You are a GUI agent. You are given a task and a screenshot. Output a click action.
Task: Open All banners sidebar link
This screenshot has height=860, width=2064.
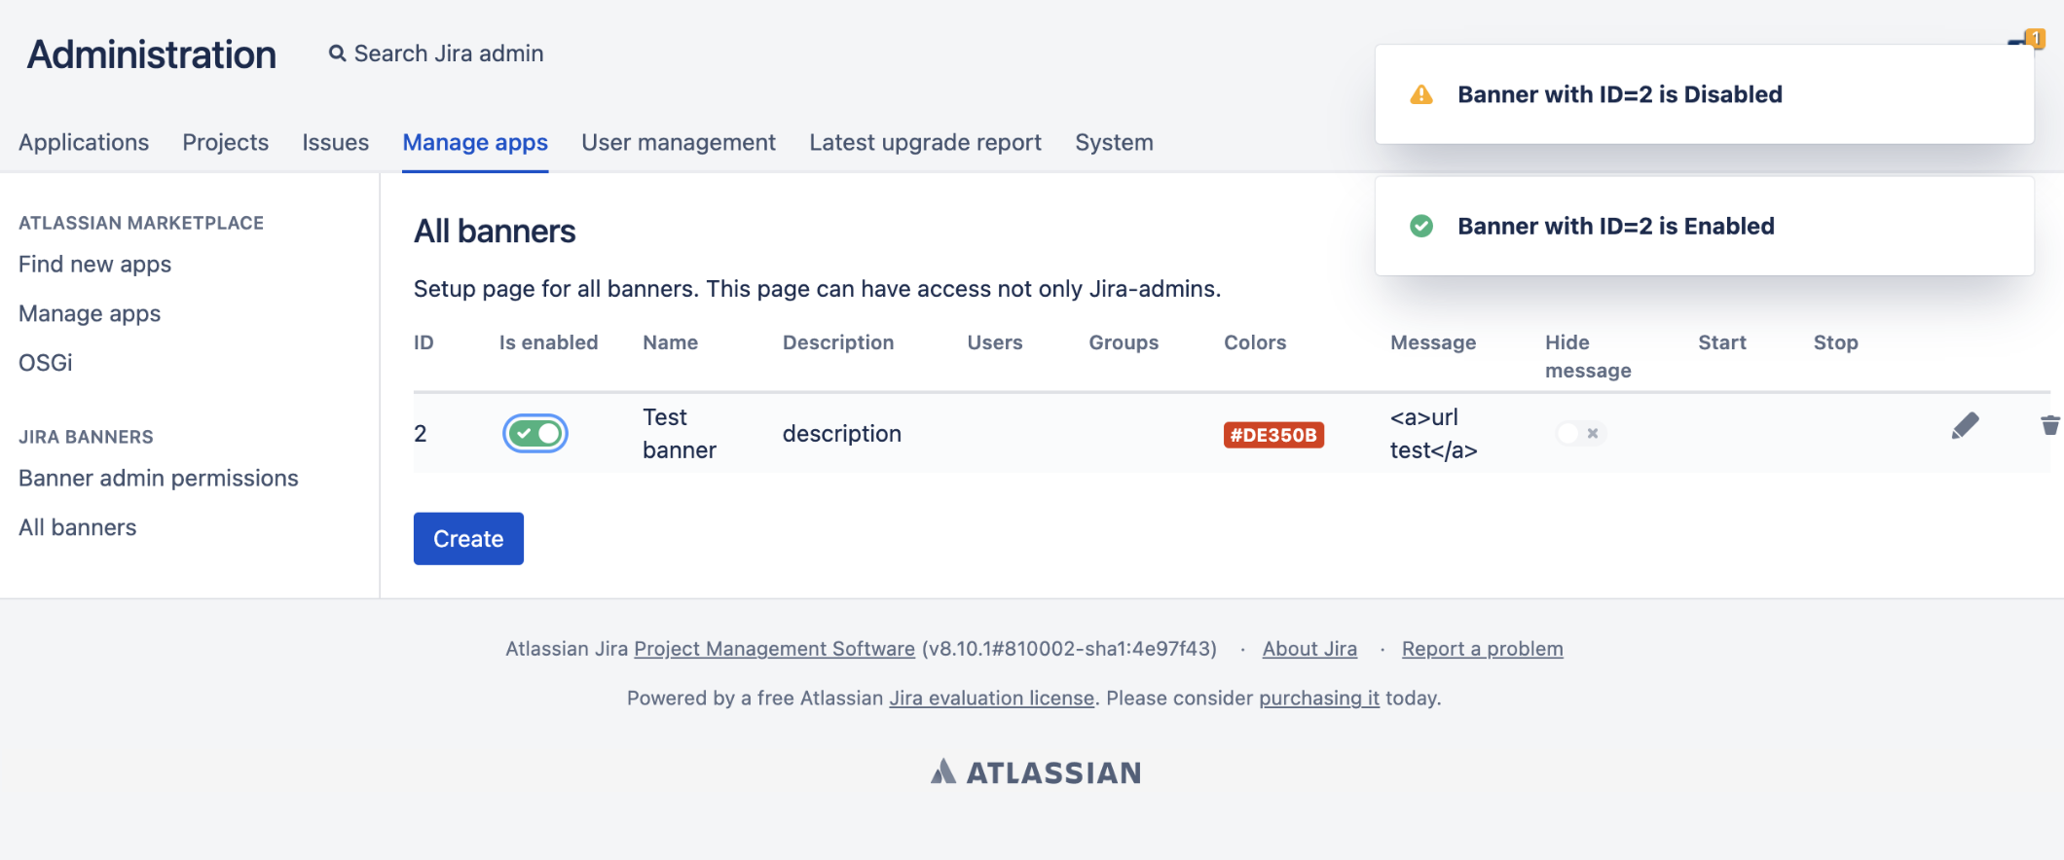[x=78, y=527]
